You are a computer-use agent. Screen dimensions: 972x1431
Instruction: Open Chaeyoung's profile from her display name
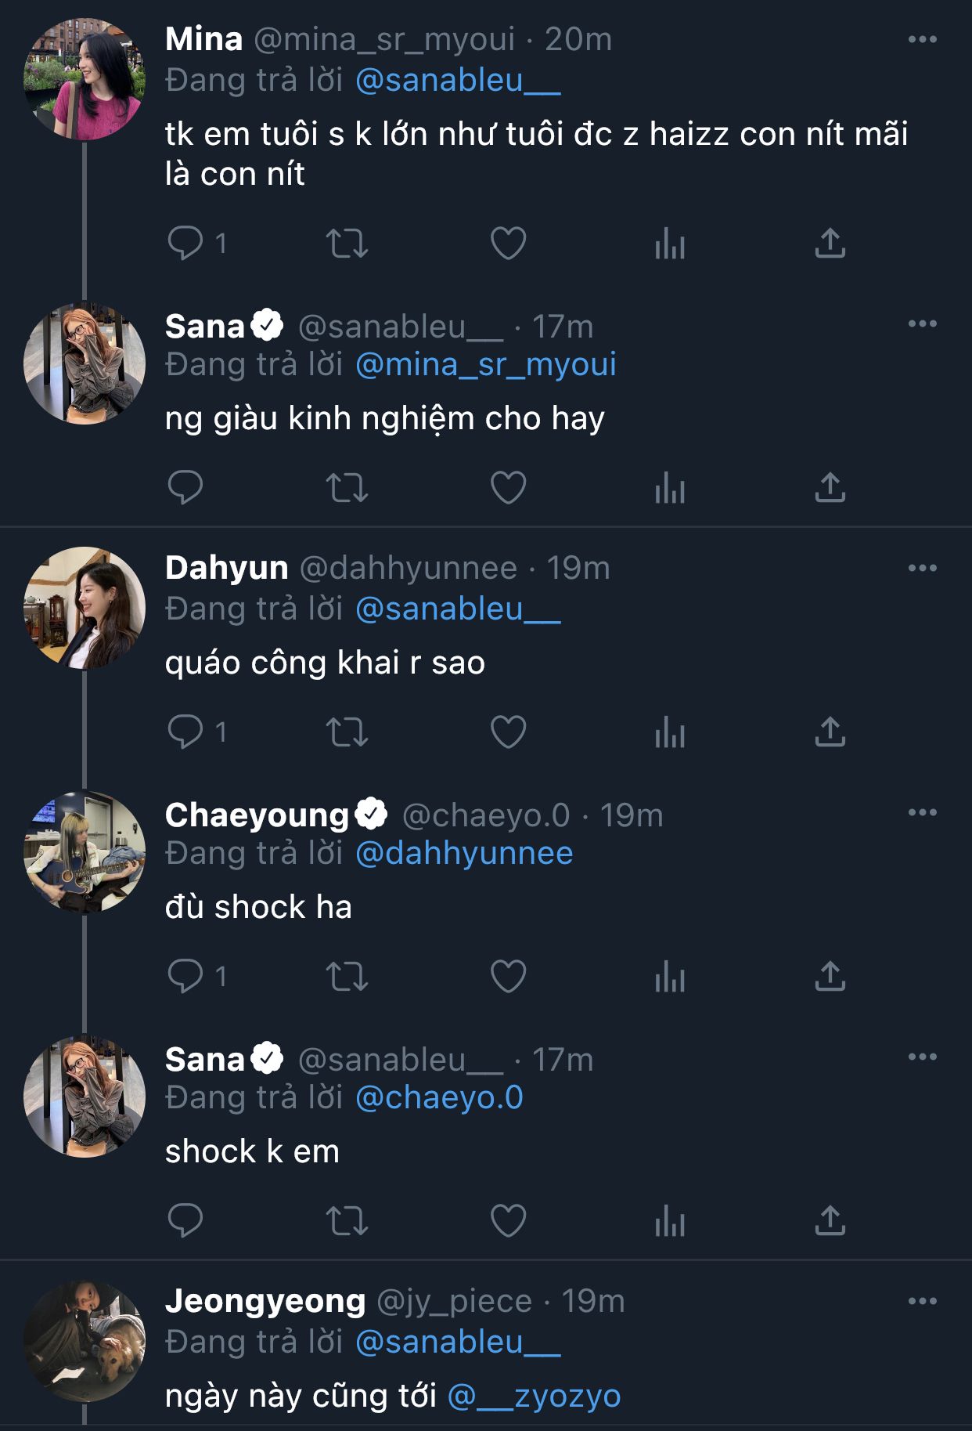[x=257, y=815]
